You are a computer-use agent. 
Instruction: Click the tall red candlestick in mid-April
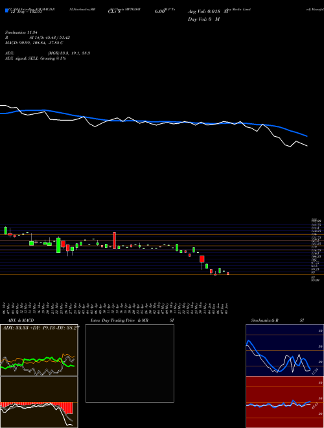[115, 241]
